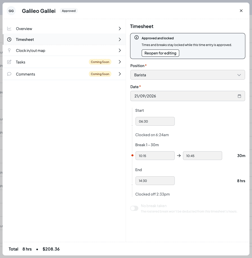252x258 pixels.
Task: Click the Coming Soon badge on Tasks
Action: point(100,62)
